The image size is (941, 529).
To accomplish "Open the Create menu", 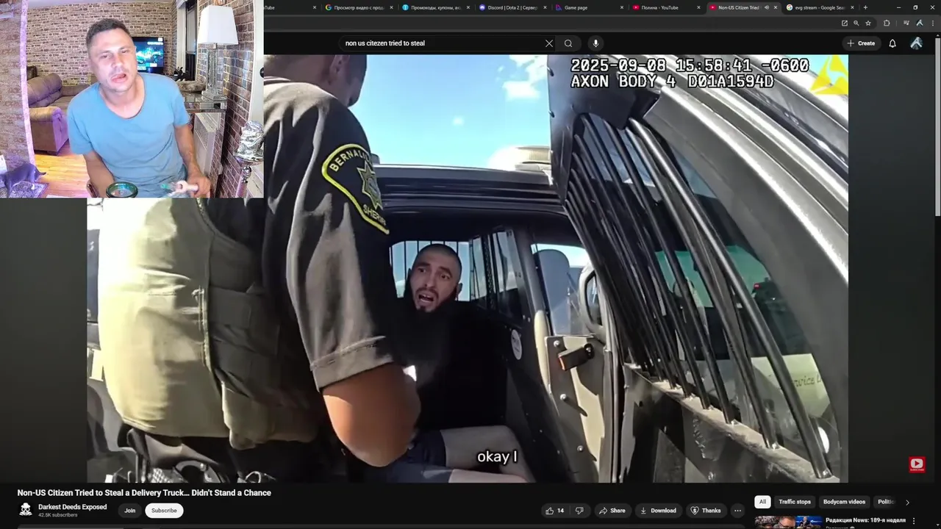I will (x=861, y=43).
